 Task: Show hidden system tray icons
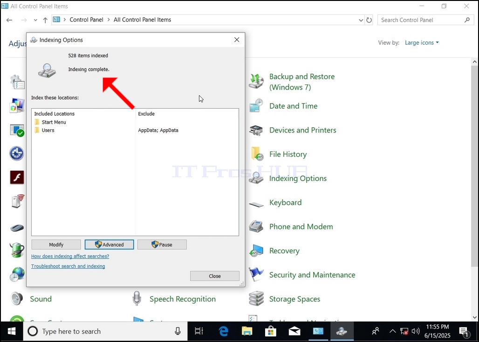392,331
